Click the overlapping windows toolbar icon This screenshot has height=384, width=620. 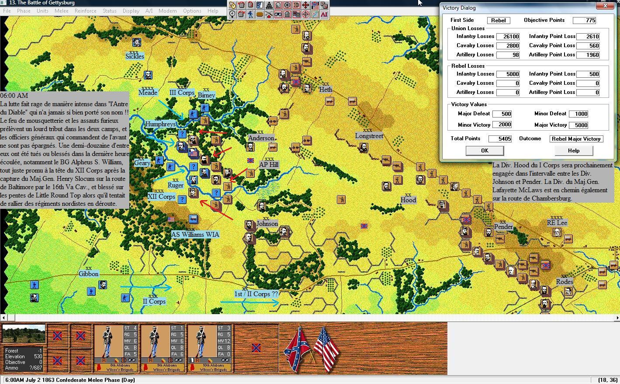click(x=296, y=14)
